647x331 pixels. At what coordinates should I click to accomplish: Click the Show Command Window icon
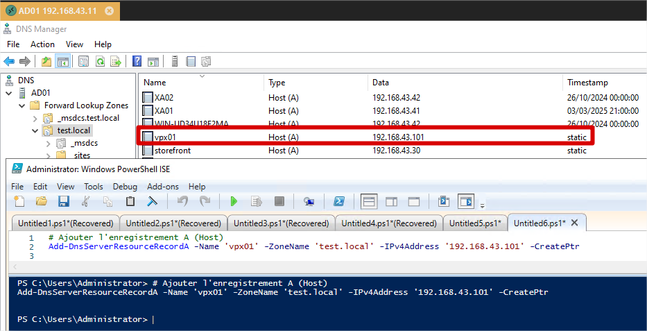(444, 201)
